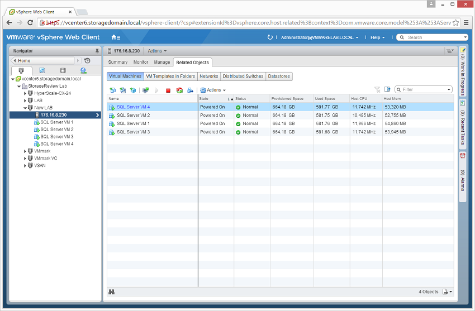Switch to the Monitor tab
Screen dimensions: 475x311
pyautogui.click(x=141, y=62)
